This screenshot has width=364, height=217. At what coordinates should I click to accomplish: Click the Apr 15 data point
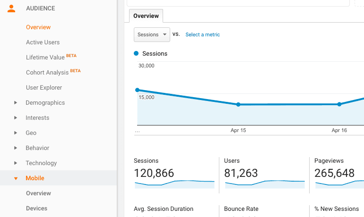click(238, 104)
